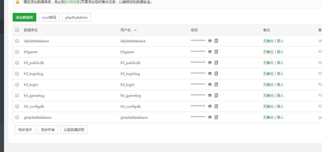Reveal password for idplatdatabase row
The height and width of the screenshot is (152, 322).
(210, 41)
